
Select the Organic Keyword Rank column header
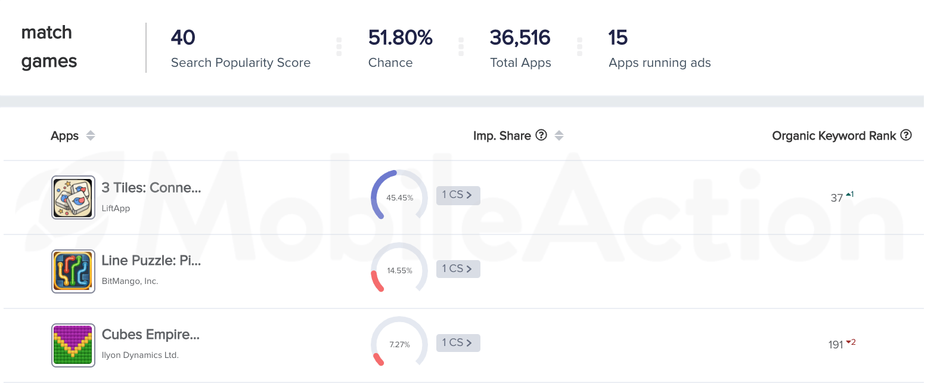(x=834, y=136)
